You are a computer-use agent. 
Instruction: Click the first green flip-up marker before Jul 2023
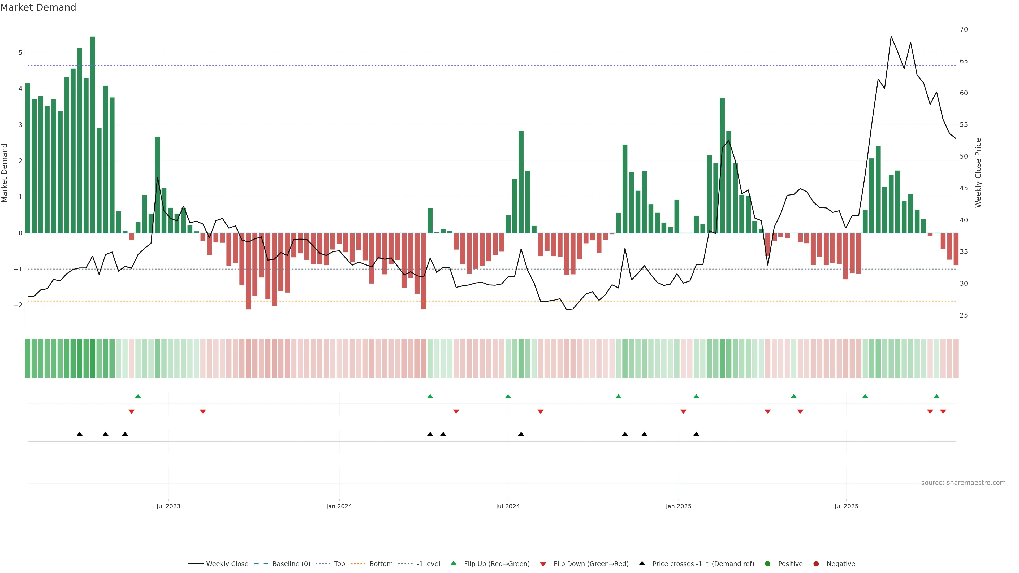coord(138,396)
